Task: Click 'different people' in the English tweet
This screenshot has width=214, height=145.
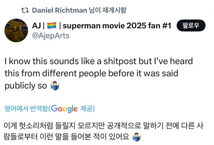Action: [77, 74]
